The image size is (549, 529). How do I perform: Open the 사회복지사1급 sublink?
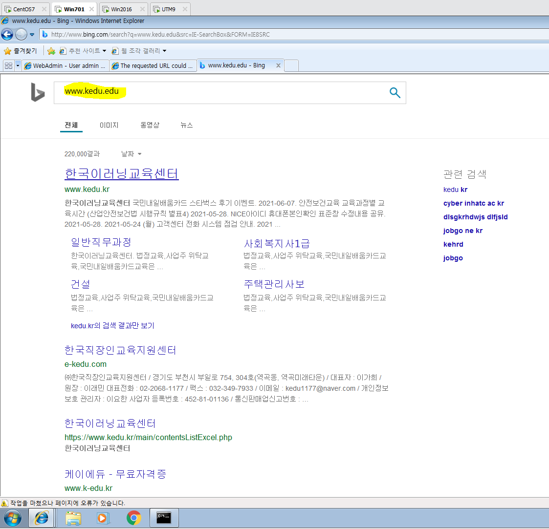click(277, 244)
